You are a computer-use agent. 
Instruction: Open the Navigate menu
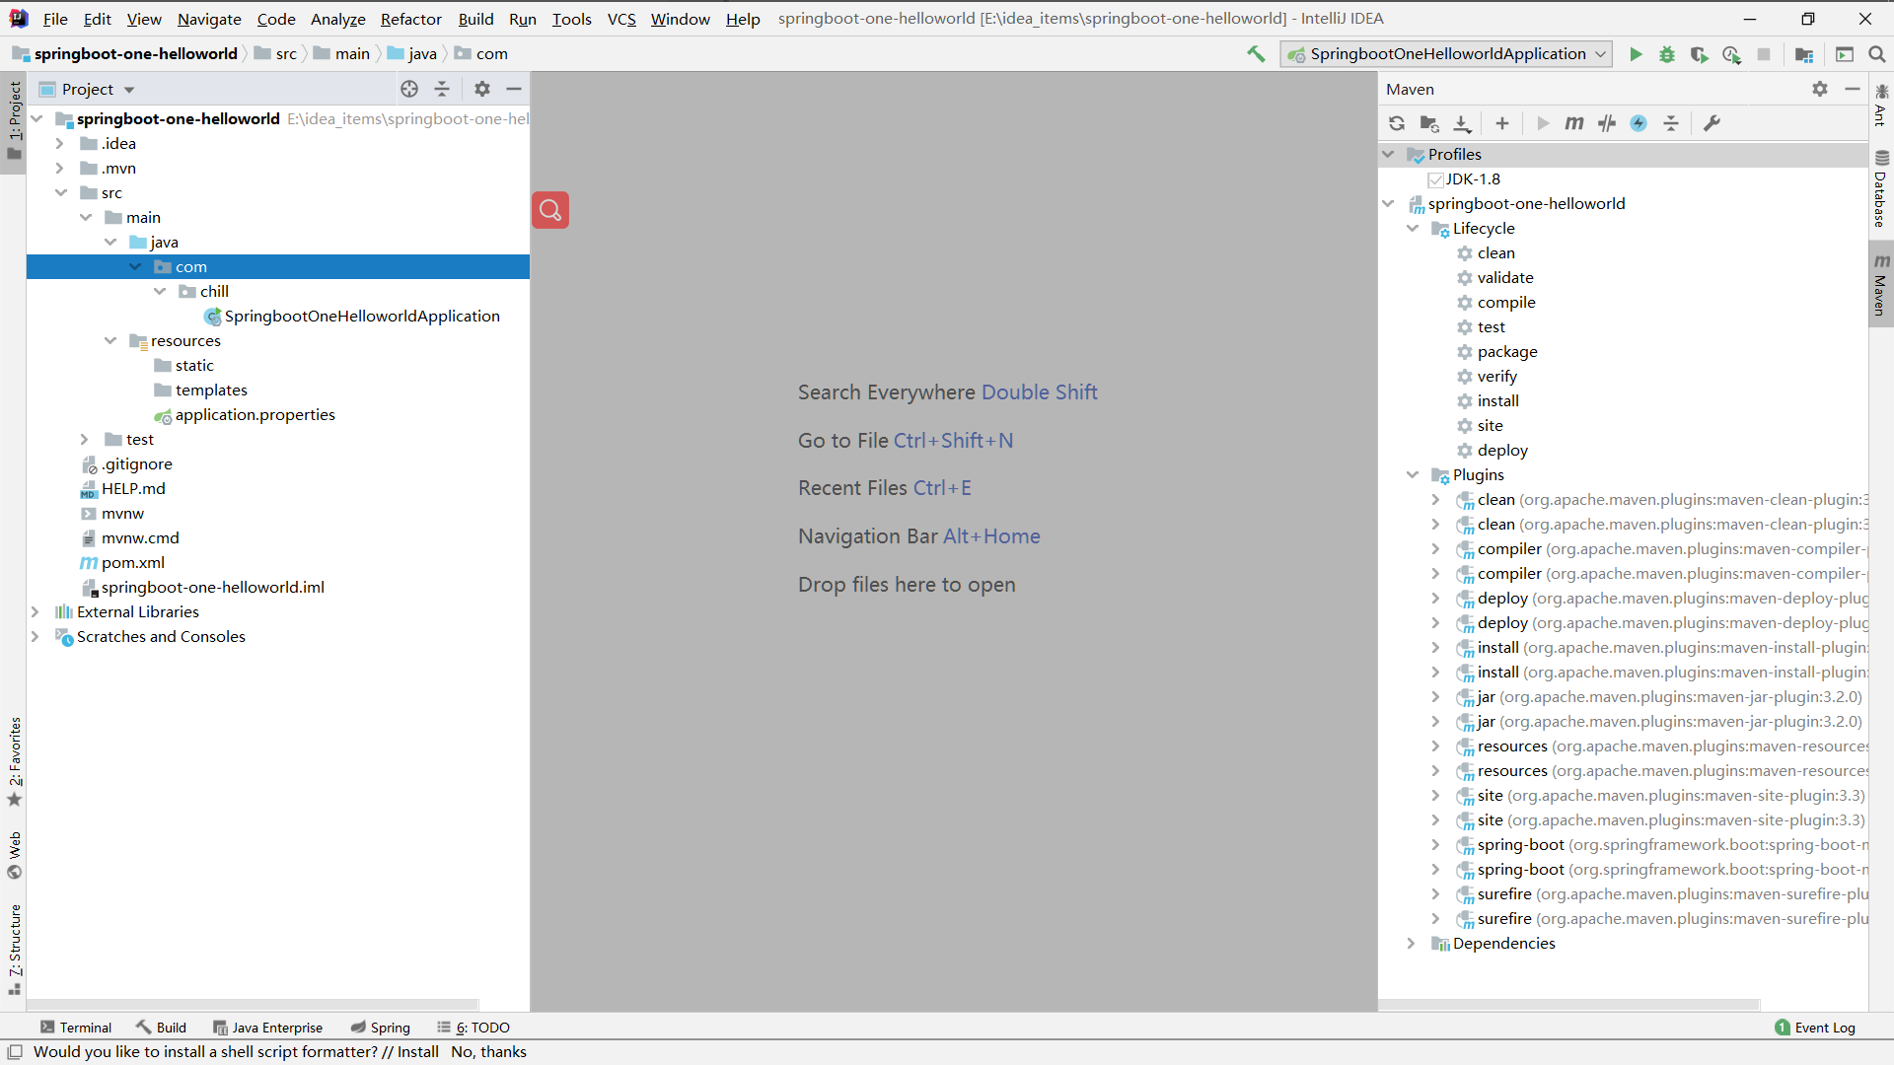coord(209,19)
